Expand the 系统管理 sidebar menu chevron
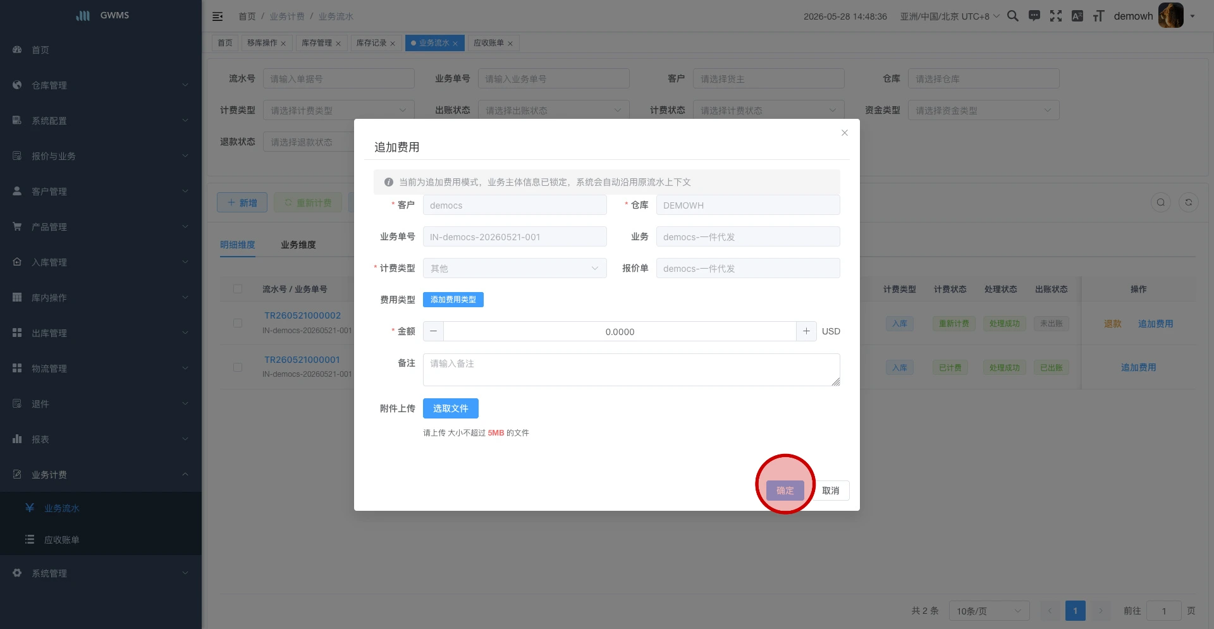The width and height of the screenshot is (1214, 629). point(185,573)
